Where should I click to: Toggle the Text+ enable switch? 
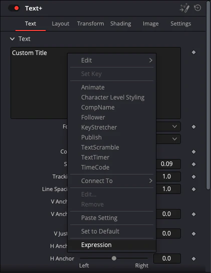click(x=14, y=8)
